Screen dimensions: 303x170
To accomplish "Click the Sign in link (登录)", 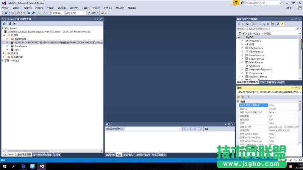I will (289, 8).
